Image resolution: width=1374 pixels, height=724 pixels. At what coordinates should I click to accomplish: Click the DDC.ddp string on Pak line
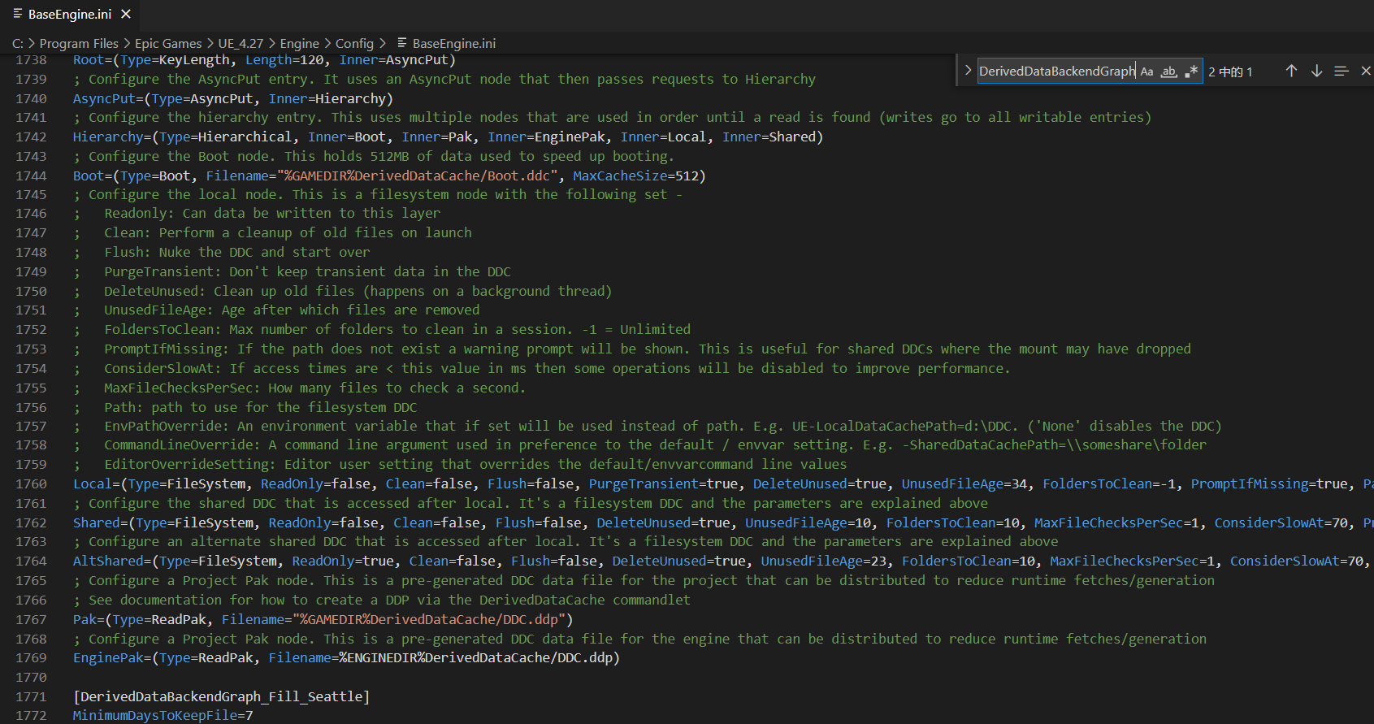click(433, 620)
